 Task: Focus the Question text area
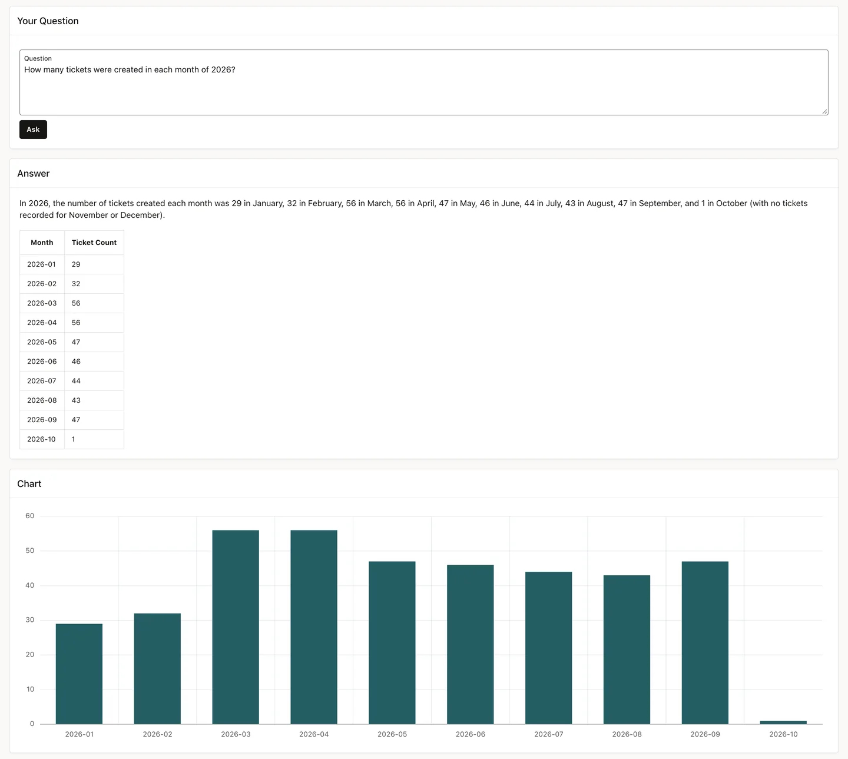[424, 82]
